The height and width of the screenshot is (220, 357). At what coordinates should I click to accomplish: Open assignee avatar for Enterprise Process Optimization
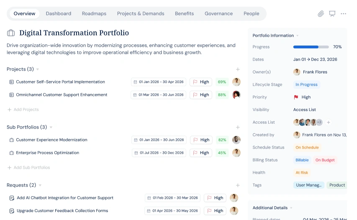[236, 153]
